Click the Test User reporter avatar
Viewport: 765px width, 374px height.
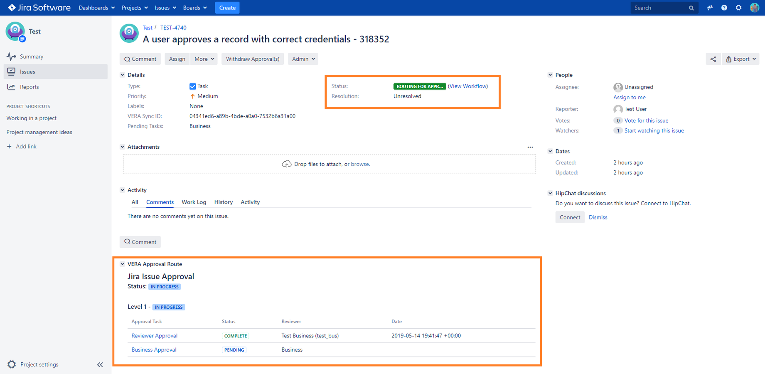618,109
